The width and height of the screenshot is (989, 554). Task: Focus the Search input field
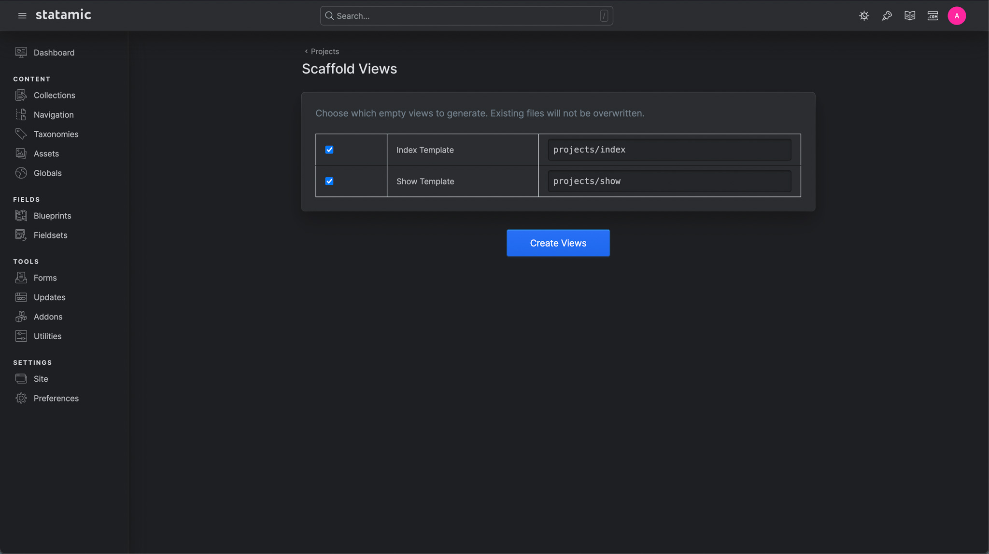click(x=466, y=16)
